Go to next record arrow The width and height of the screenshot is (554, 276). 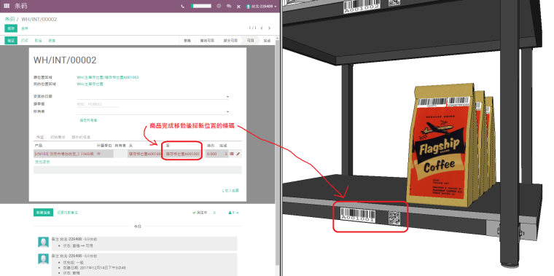[x=269, y=28]
